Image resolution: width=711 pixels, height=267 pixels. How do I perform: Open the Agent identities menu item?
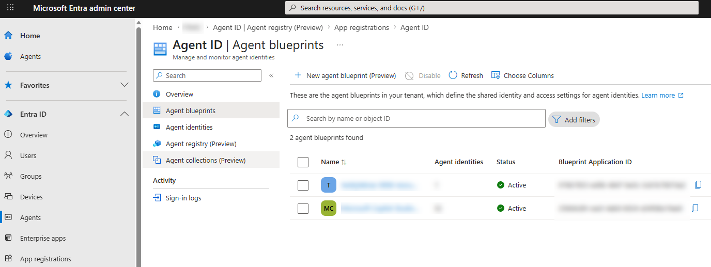click(189, 127)
